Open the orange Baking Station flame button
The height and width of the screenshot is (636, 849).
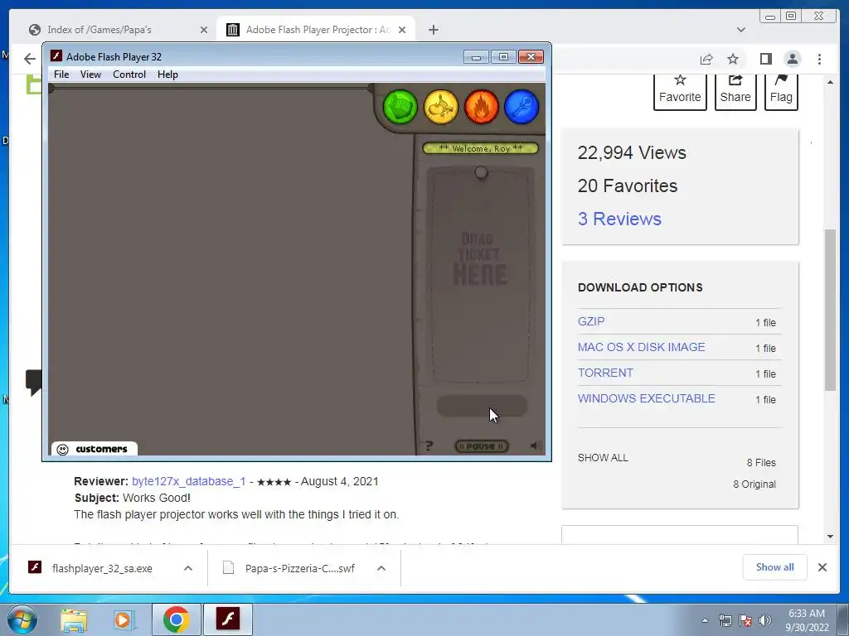coord(482,107)
